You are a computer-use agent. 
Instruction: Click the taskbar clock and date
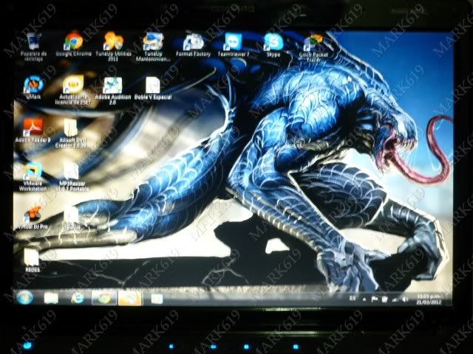click(x=429, y=299)
